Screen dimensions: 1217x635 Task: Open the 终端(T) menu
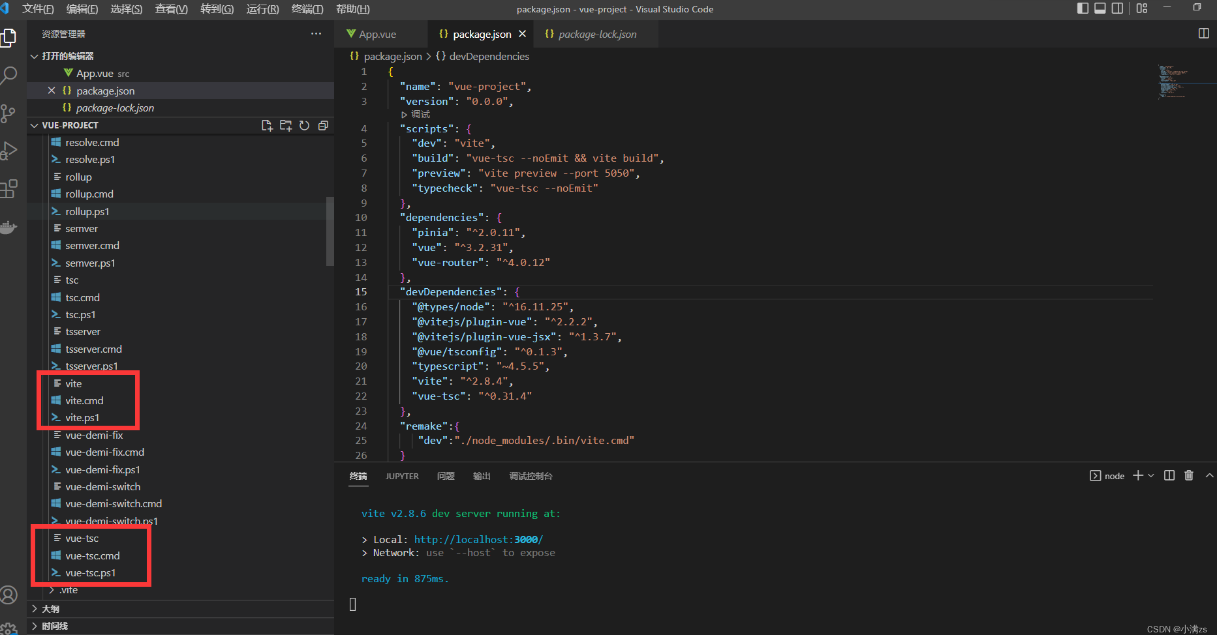307,9
